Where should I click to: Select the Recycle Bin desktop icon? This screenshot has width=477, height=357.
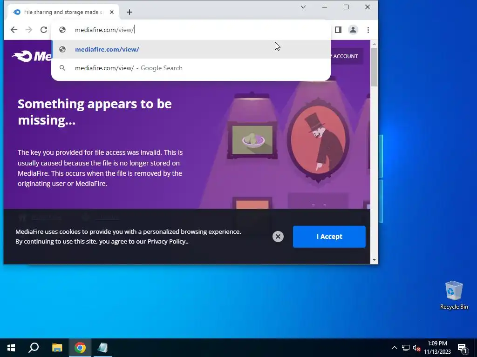pos(454,295)
